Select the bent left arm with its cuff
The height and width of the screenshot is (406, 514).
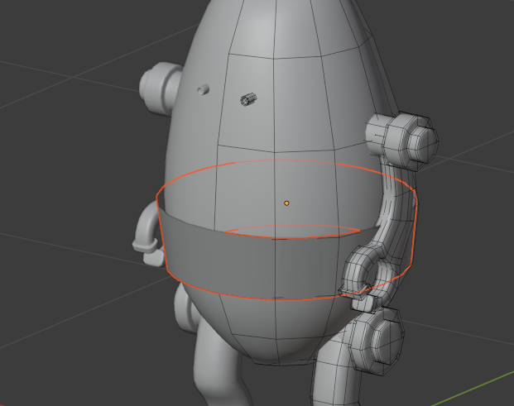147,233
